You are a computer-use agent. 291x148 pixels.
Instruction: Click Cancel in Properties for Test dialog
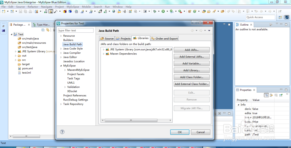pyautogui.click(x=200, y=132)
